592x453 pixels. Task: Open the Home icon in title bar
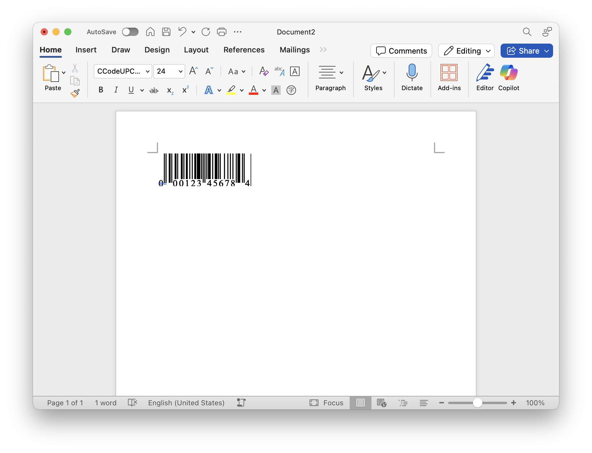[150, 32]
